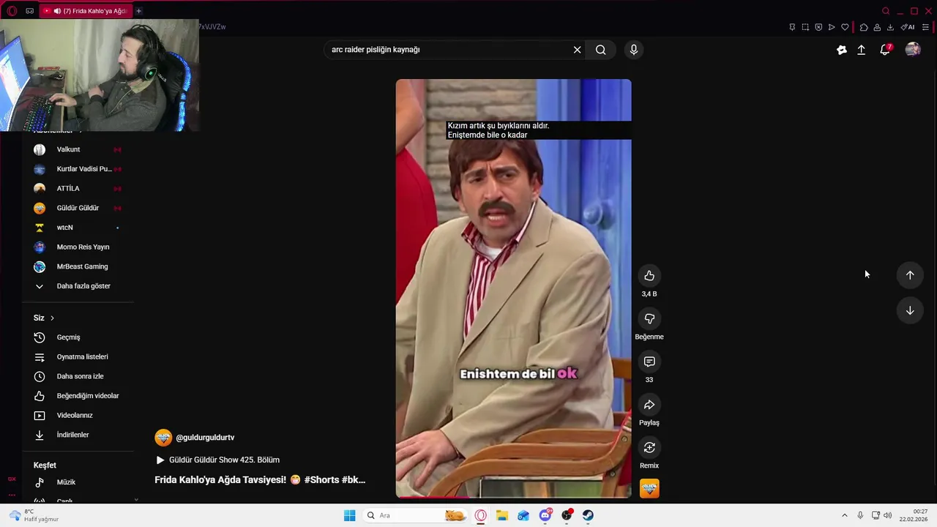Go to previous short with up arrow
This screenshot has width=937, height=527.
910,275
